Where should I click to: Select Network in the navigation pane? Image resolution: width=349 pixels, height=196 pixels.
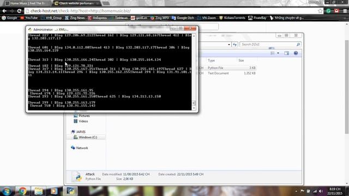coord(79,148)
